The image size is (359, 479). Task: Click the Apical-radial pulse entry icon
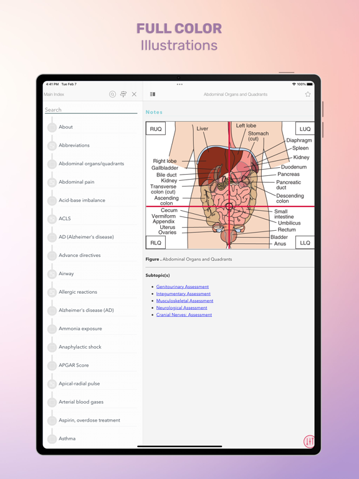coord(52,384)
